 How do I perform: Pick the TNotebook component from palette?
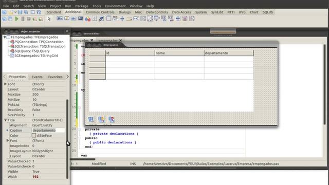pos(108,18)
